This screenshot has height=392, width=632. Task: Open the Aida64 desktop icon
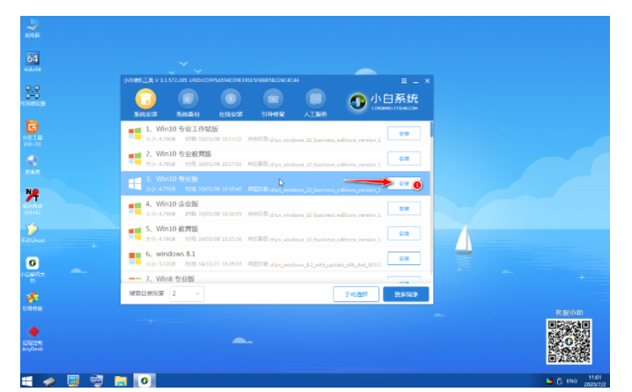coord(33,62)
